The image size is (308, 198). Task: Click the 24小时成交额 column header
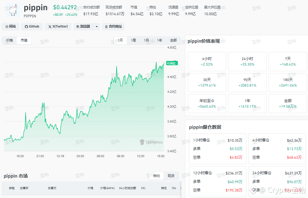[x=127, y=188]
